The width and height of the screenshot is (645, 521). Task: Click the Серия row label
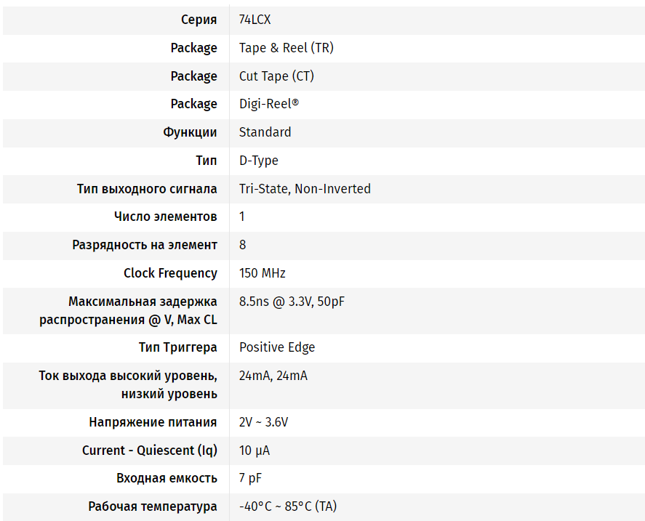(x=199, y=20)
